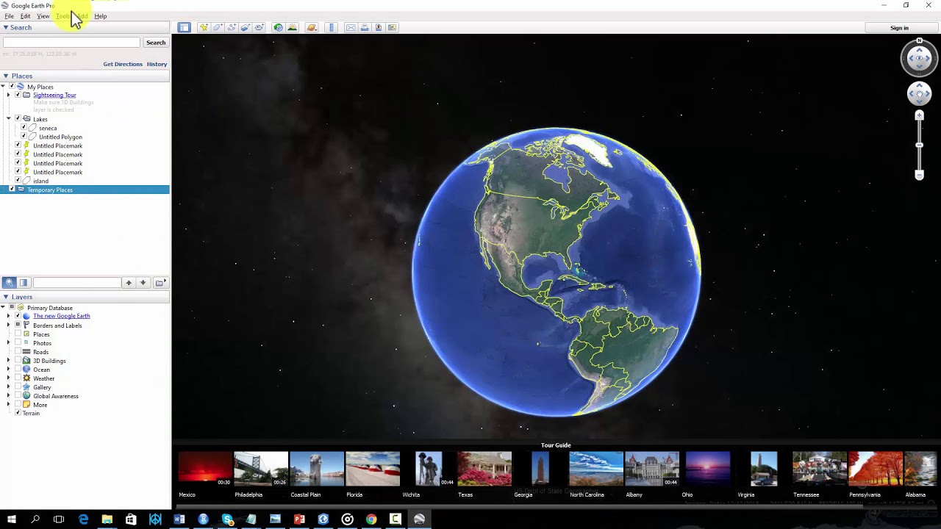Click the Email envelope toolbar icon
This screenshot has height=529, width=941.
(x=351, y=28)
